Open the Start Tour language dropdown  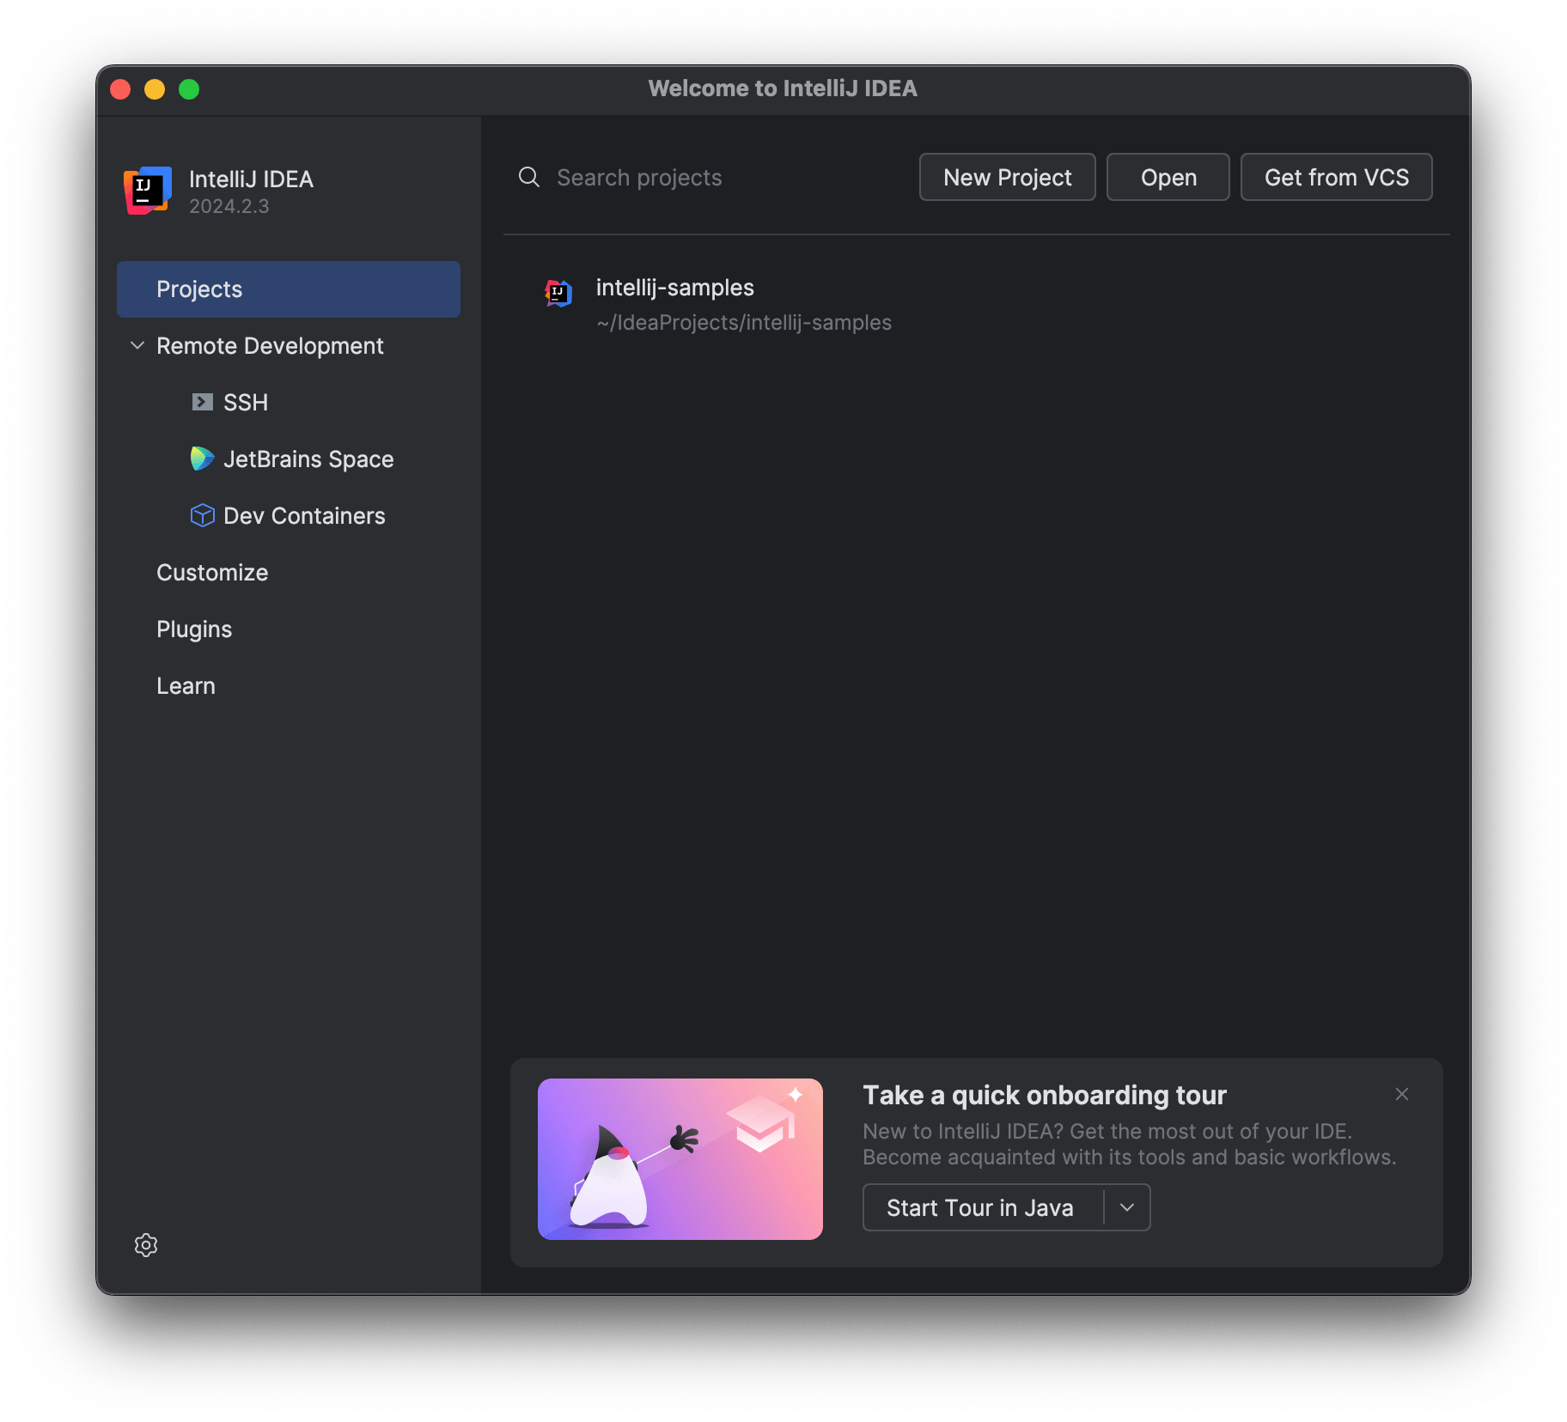(x=1126, y=1206)
